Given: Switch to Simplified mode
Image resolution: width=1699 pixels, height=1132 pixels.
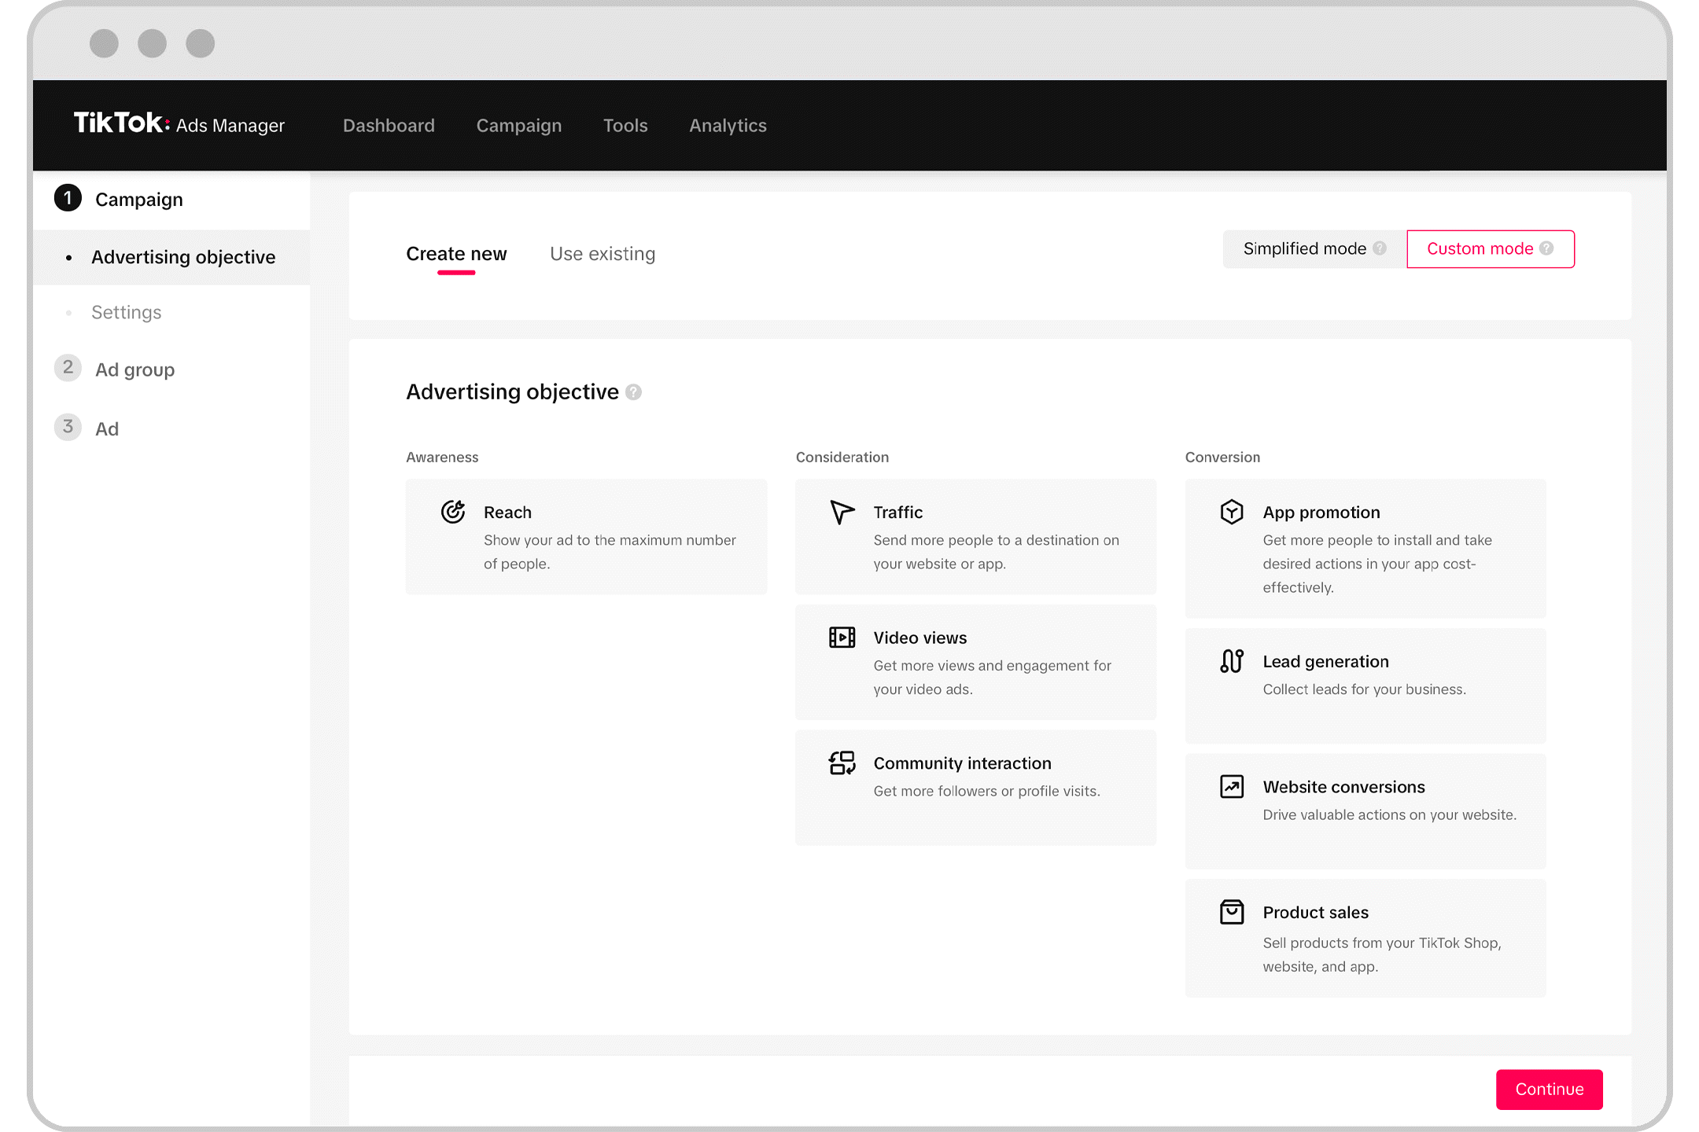Looking at the screenshot, I should pyautogui.click(x=1314, y=248).
